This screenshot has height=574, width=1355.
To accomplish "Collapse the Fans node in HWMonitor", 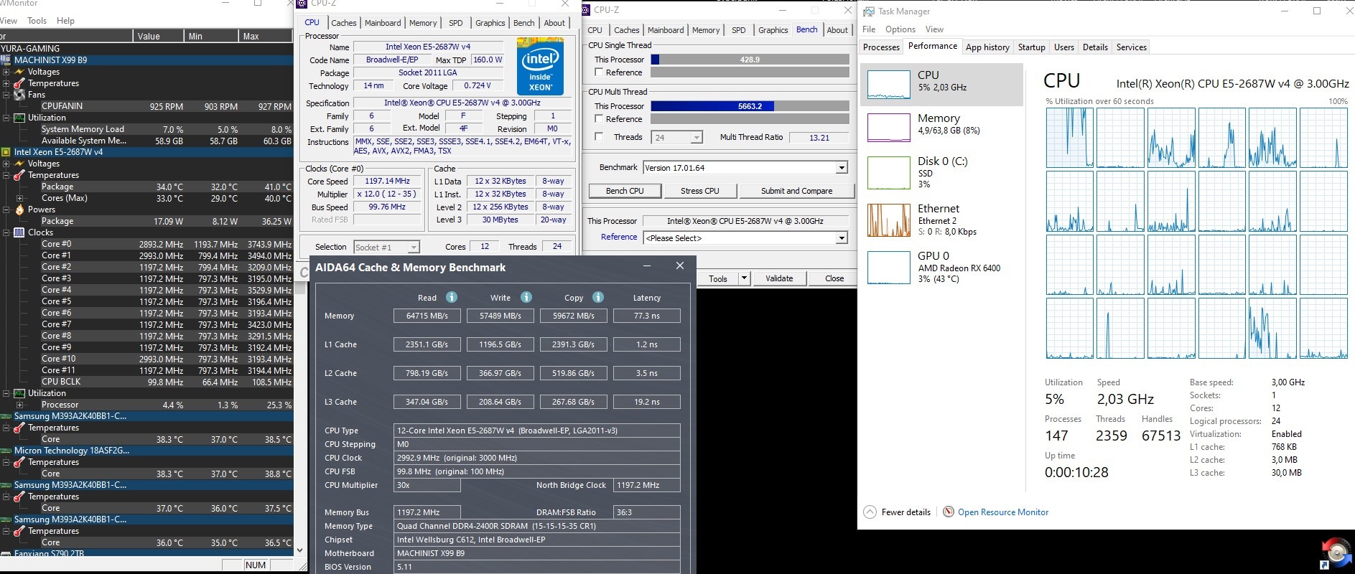I will point(6,95).
